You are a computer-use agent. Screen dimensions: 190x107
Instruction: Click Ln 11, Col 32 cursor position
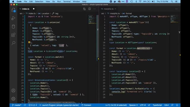pos(116,105)
